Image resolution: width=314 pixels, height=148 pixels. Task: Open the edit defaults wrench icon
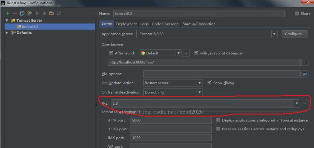[x=30, y=14]
